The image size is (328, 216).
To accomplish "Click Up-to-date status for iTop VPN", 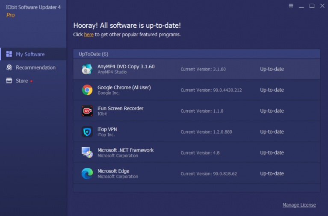I will (272, 131).
